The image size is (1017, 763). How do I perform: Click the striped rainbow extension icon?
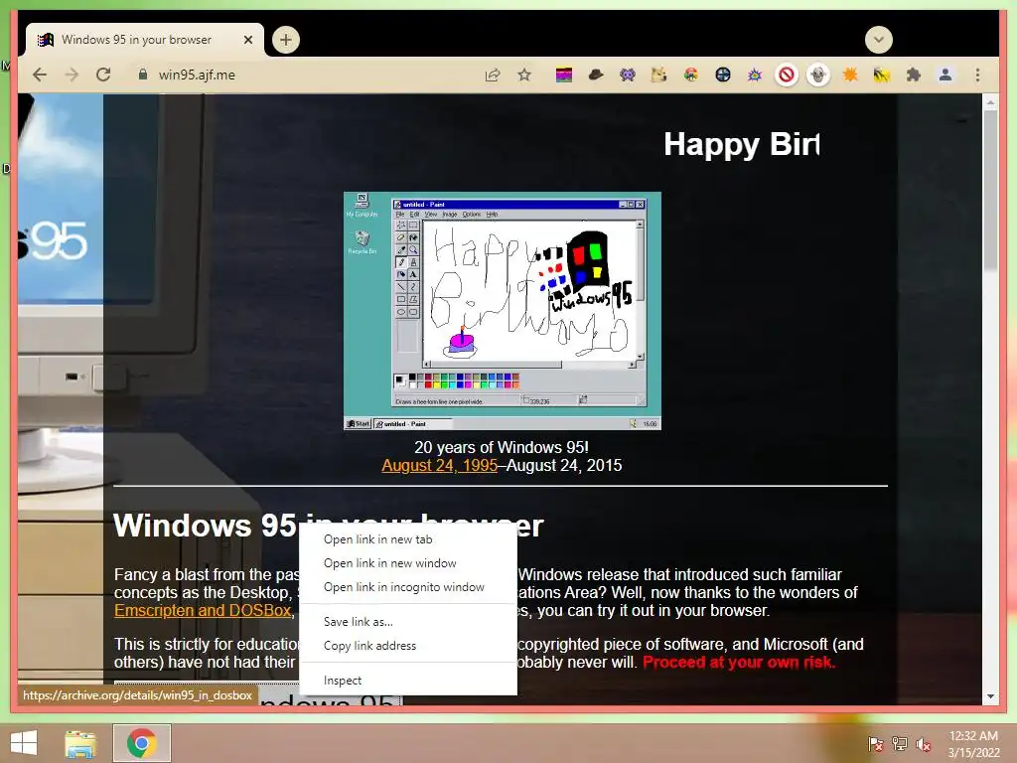click(564, 76)
